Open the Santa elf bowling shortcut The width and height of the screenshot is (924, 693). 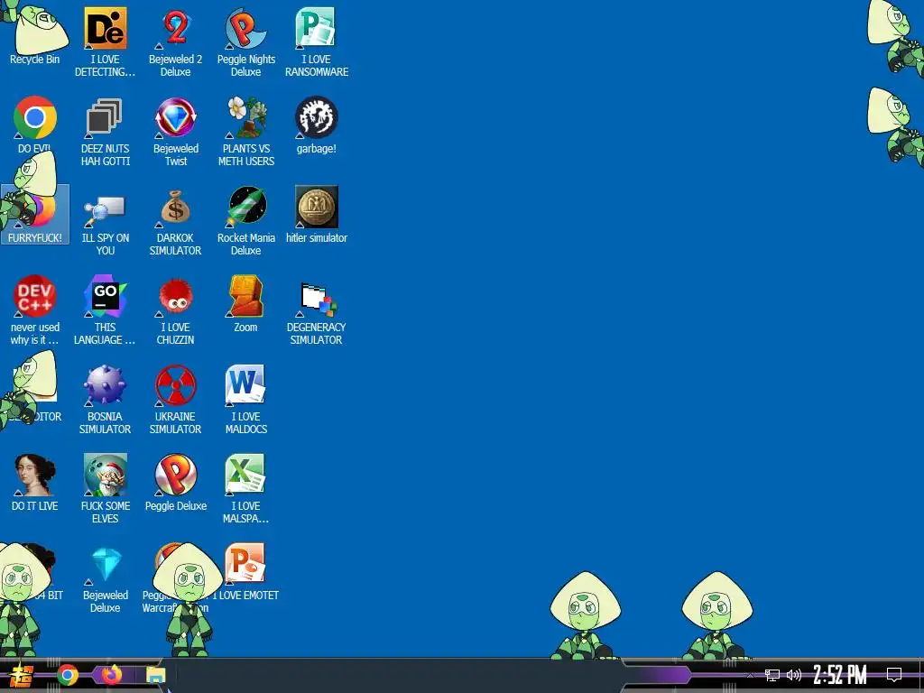click(105, 488)
